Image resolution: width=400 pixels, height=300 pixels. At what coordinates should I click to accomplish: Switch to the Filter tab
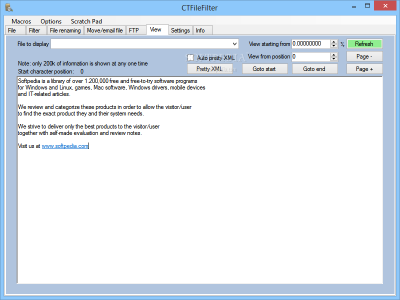click(36, 30)
